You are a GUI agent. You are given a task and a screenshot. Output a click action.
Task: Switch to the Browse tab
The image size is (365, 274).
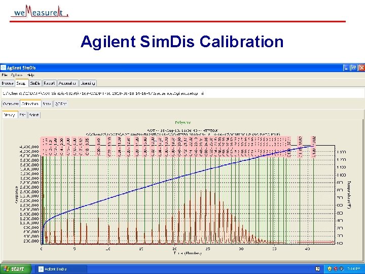pos(8,83)
